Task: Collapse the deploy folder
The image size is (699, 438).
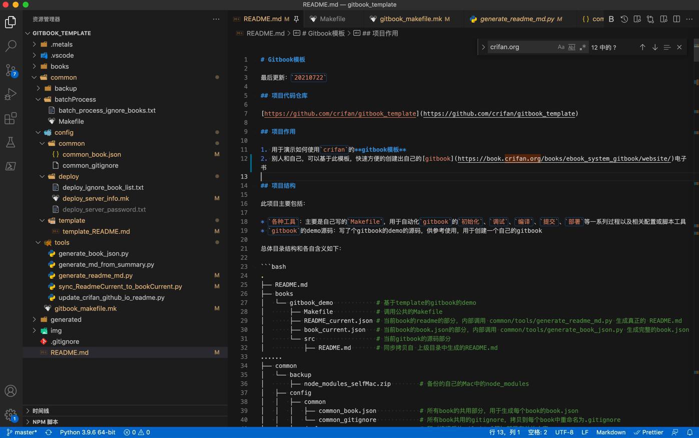Action: 125,176
